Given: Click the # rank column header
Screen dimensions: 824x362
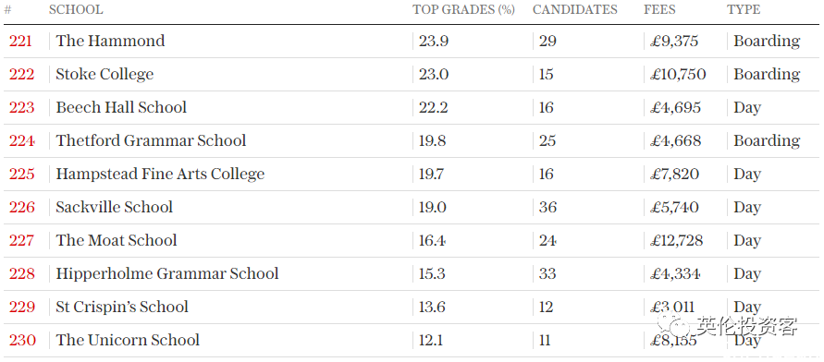Looking at the screenshot, I should tap(8, 10).
